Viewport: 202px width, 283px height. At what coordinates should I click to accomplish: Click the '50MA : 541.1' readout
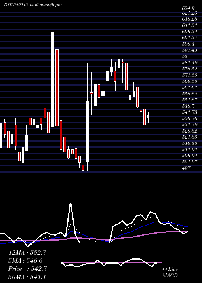28,277
